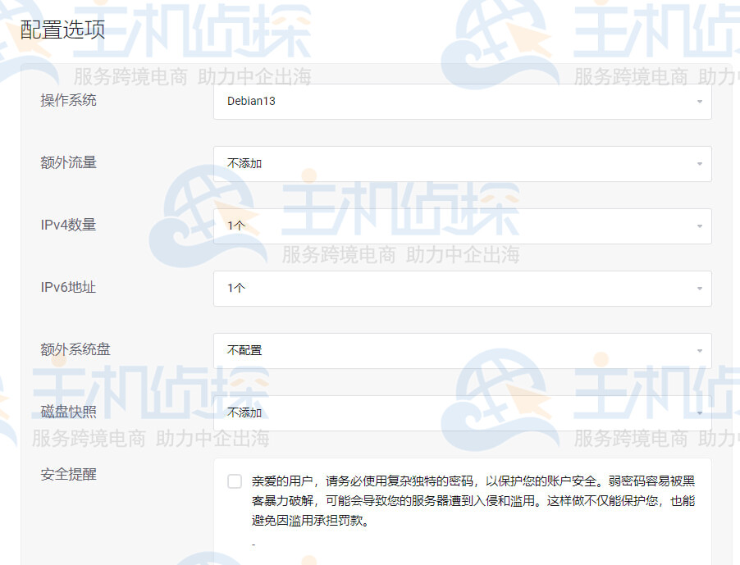Click the 操作系统 field label
The width and height of the screenshot is (740, 565).
[x=69, y=100]
